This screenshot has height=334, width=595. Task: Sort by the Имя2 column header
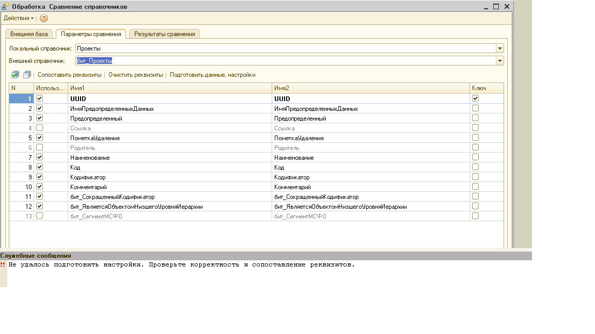(x=371, y=88)
